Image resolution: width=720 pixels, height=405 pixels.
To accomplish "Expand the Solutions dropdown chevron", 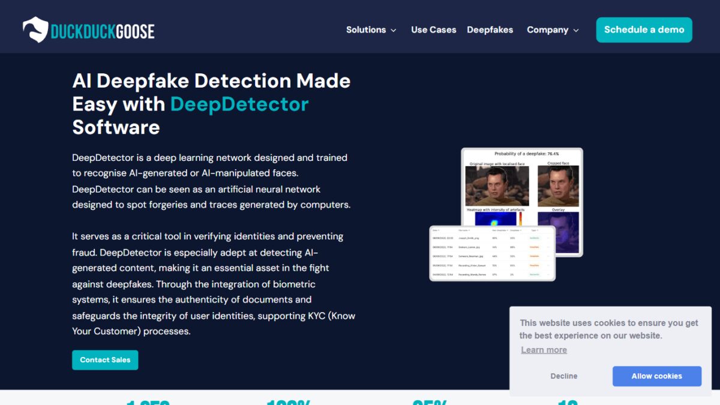I will pyautogui.click(x=394, y=30).
